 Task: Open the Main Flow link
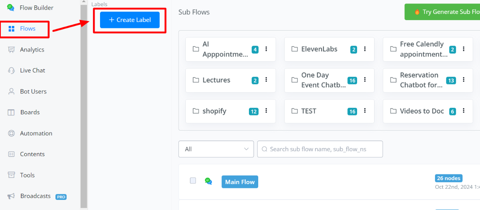pyautogui.click(x=240, y=182)
